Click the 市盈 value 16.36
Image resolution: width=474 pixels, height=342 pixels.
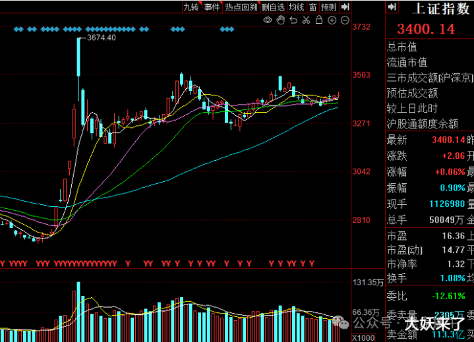[x=453, y=236]
